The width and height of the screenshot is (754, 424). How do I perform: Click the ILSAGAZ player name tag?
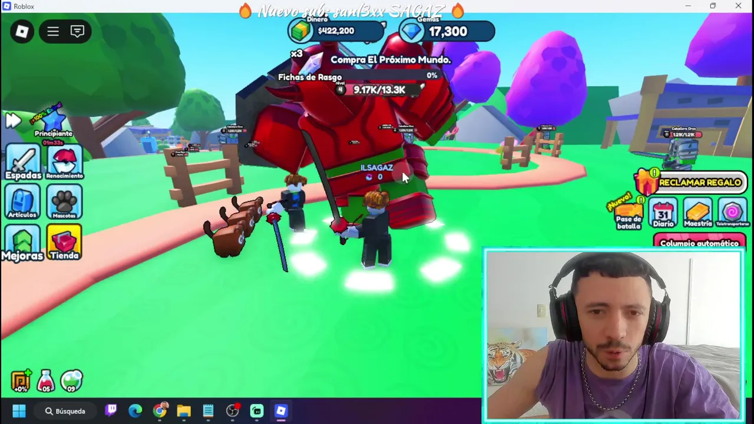[376, 168]
